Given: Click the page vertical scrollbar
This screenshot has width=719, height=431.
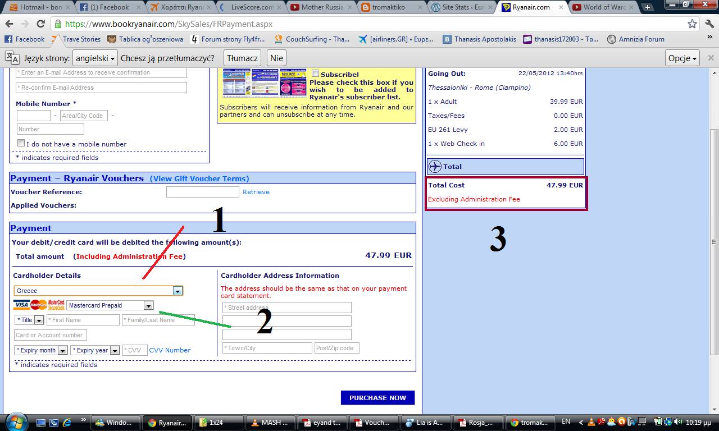Looking at the screenshot, I should coord(714,241).
